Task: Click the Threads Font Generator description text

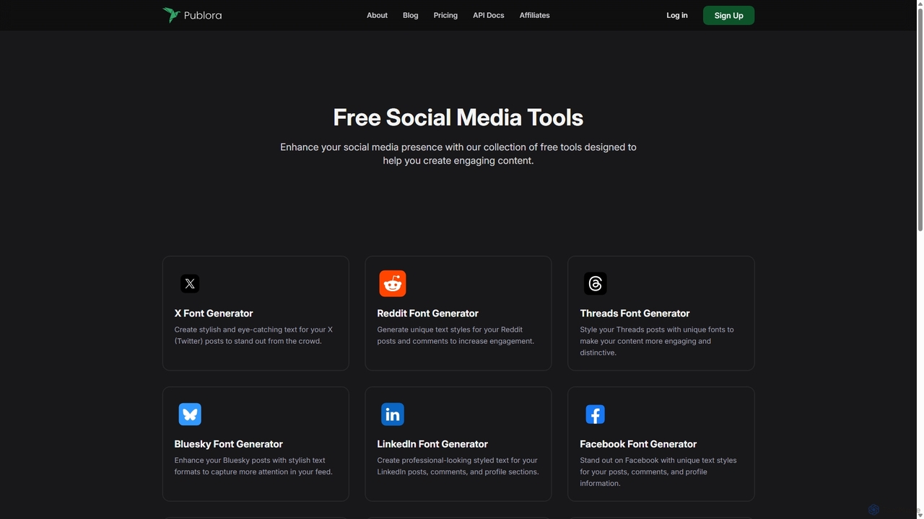Action: click(x=657, y=341)
